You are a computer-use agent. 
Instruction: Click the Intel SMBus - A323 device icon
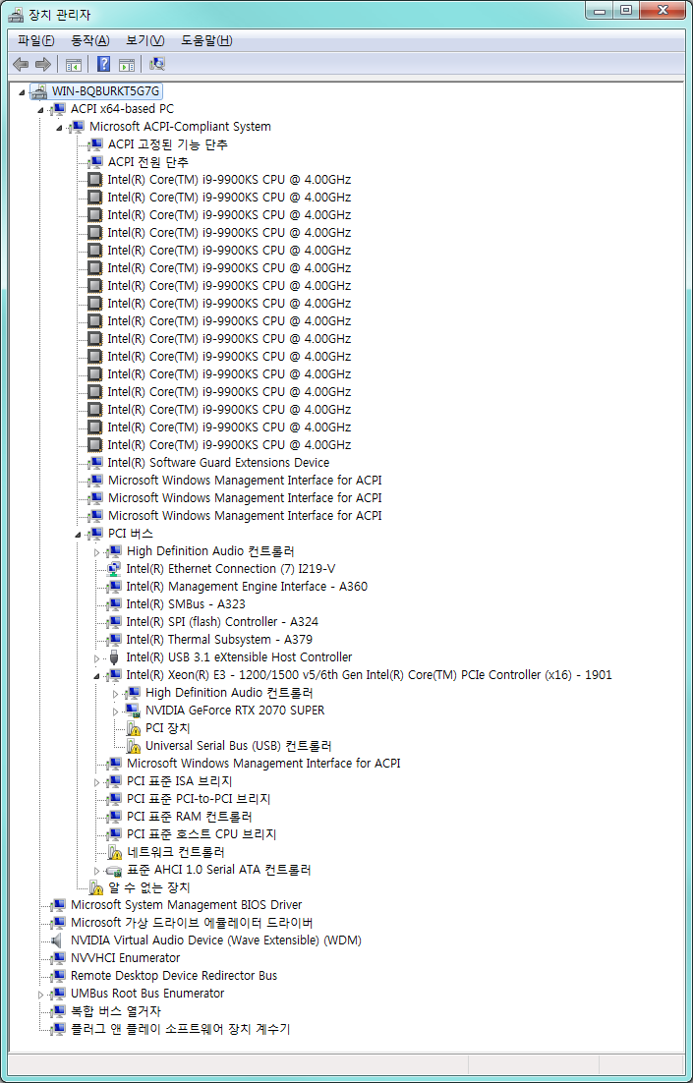click(115, 604)
